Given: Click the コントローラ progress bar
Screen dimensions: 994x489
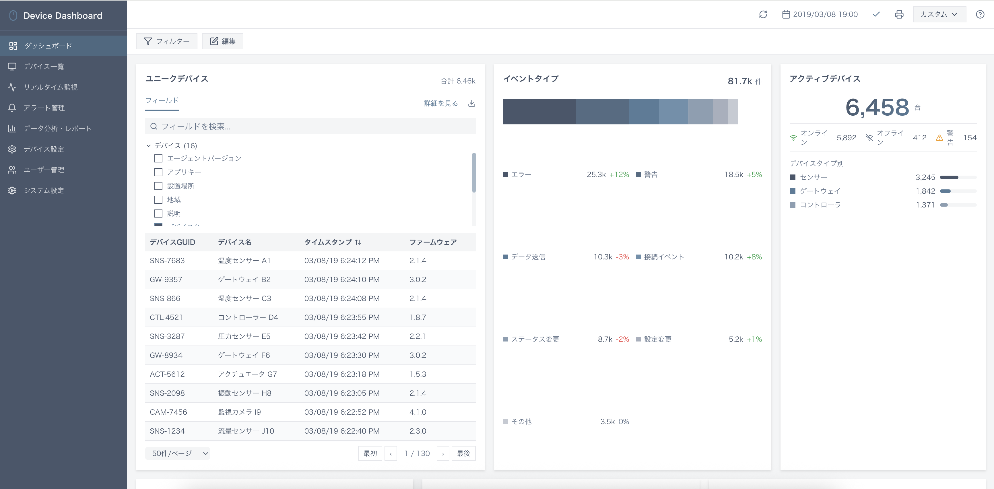Looking at the screenshot, I should pyautogui.click(x=958, y=205).
